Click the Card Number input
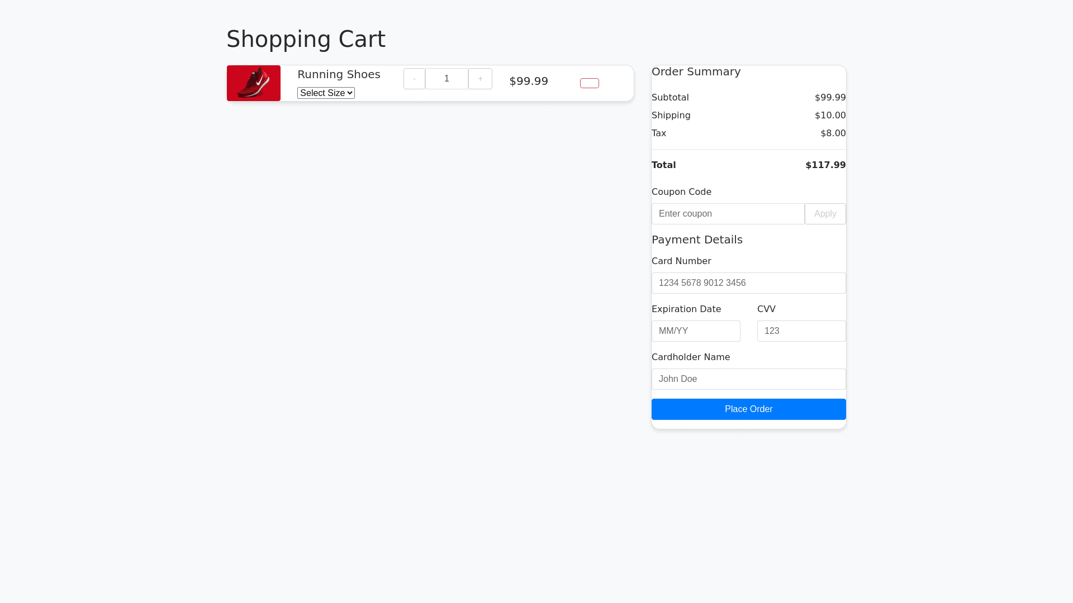 tap(748, 283)
